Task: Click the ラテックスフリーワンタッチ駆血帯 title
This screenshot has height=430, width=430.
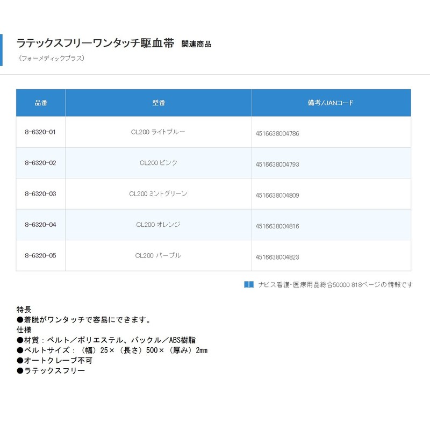Action: pyautogui.click(x=95, y=44)
